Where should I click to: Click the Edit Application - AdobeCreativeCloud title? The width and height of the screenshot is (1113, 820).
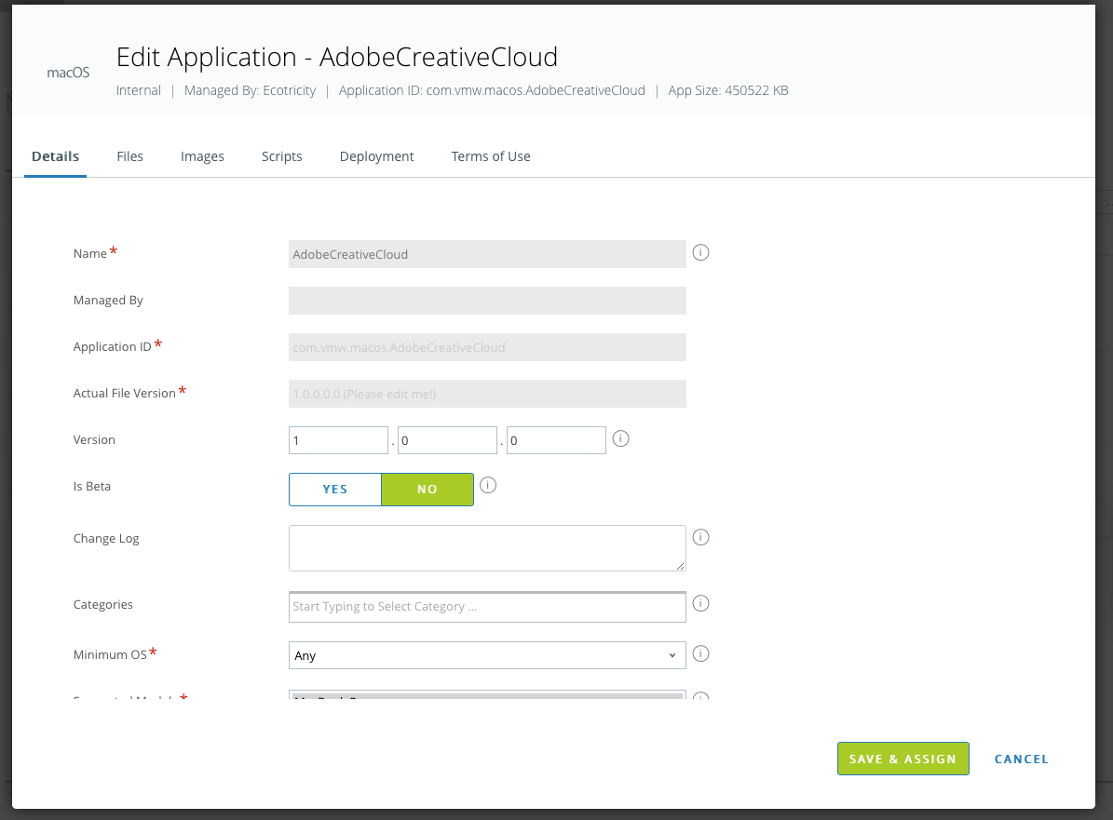point(337,58)
